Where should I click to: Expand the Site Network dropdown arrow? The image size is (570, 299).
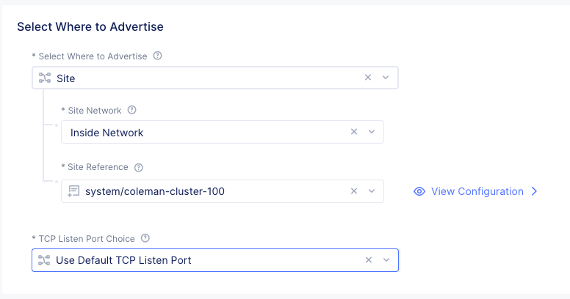pyautogui.click(x=371, y=132)
